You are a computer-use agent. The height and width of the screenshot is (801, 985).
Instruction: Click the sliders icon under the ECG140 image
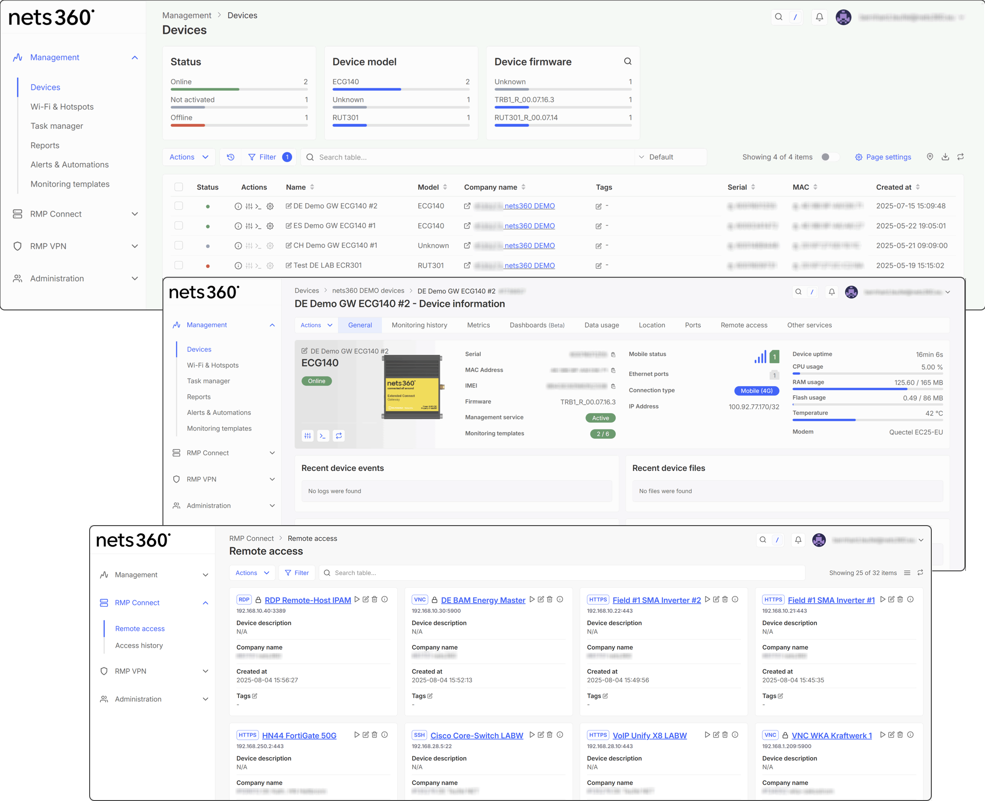point(308,436)
